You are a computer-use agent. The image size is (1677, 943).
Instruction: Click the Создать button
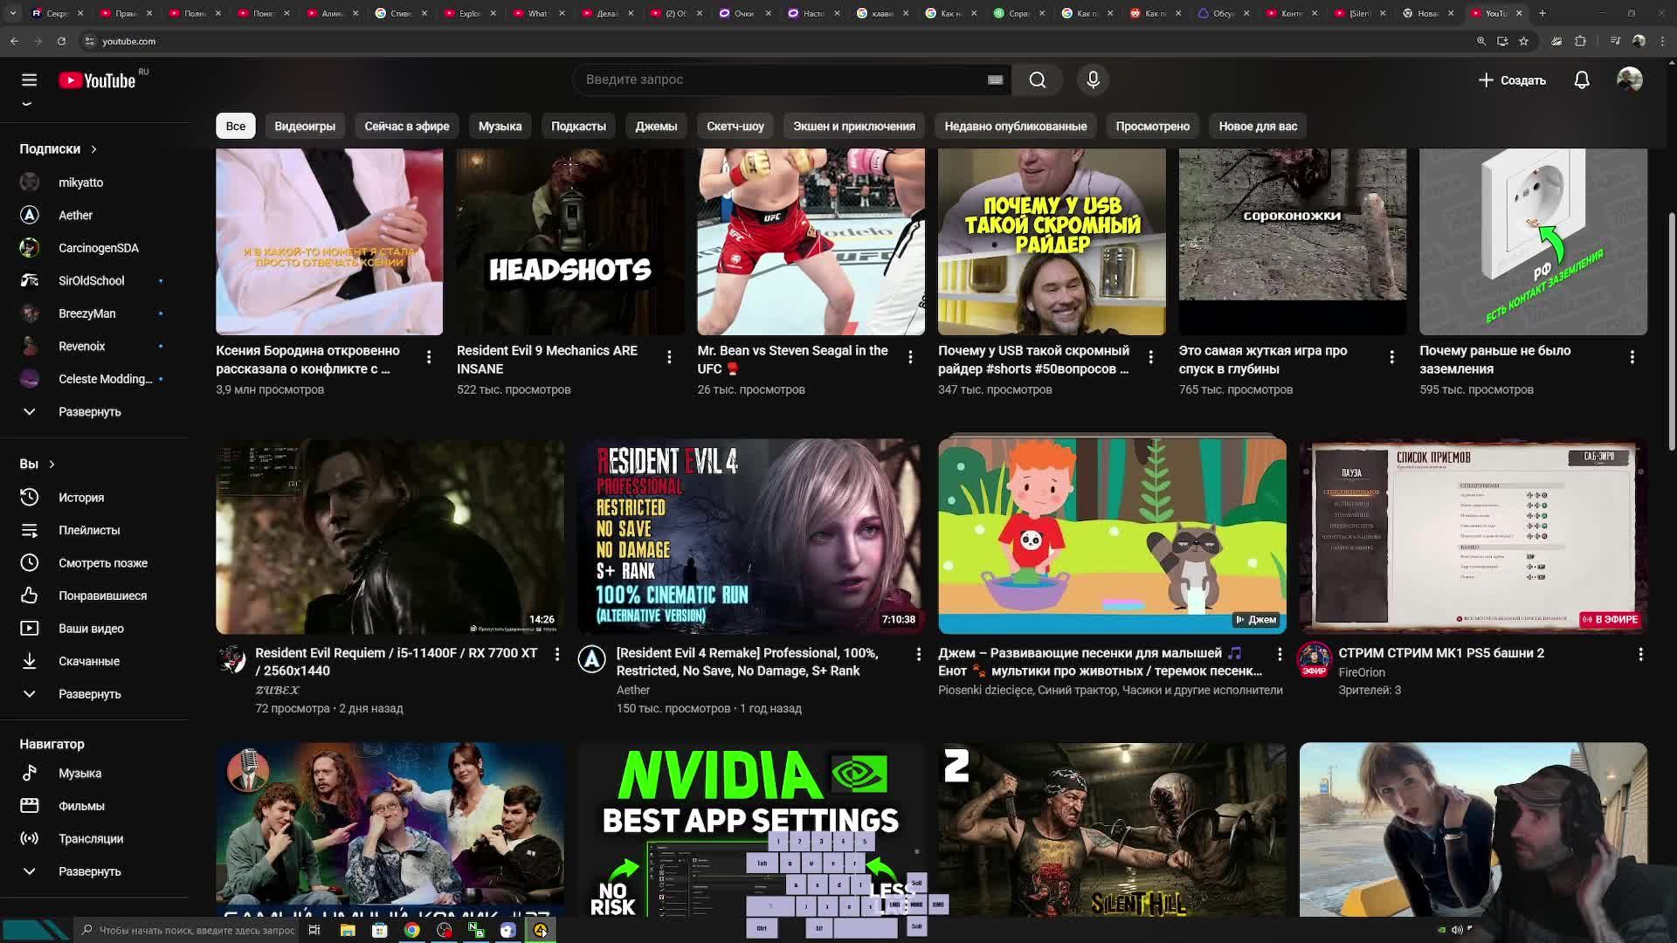(1512, 80)
